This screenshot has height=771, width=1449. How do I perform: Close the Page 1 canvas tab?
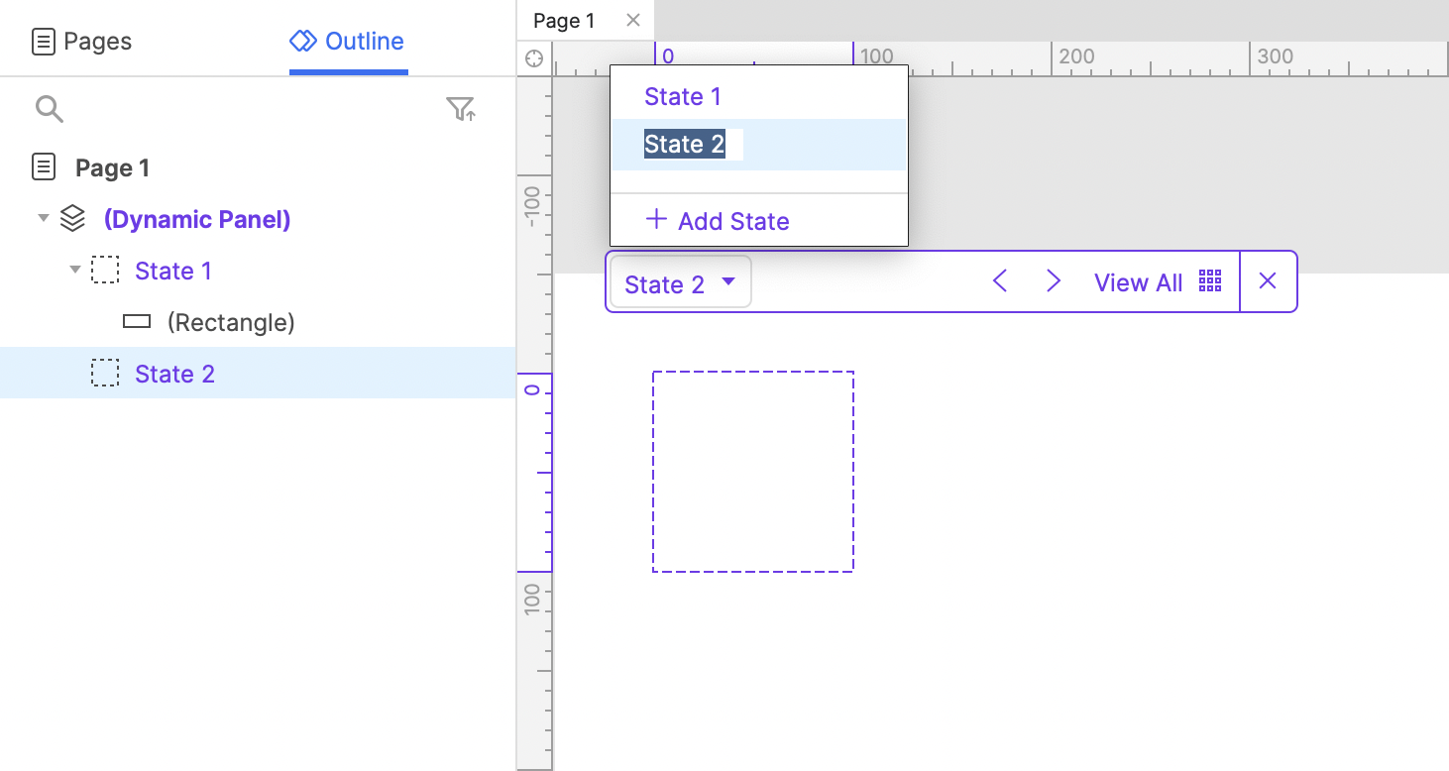[633, 20]
